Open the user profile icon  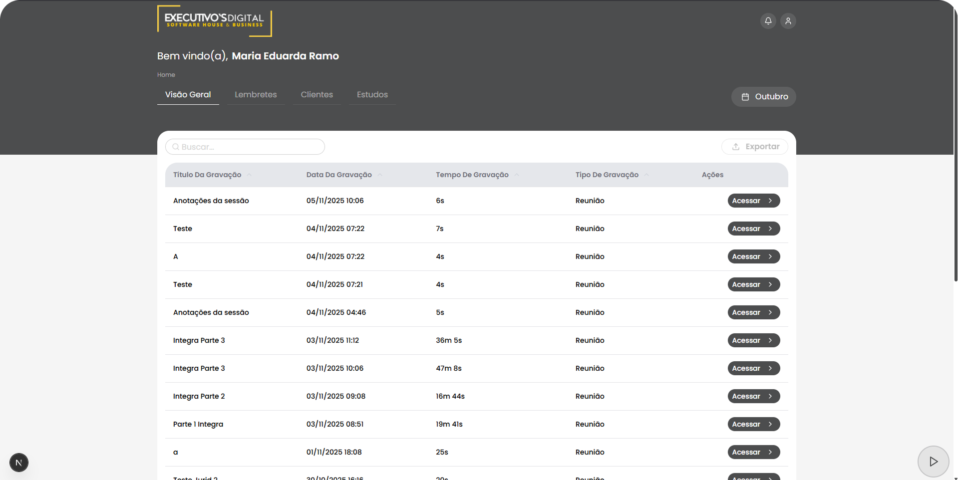[788, 21]
